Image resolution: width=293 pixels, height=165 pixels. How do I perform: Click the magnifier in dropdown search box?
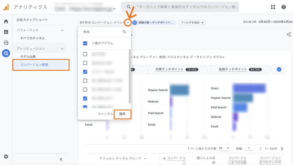[124, 32]
